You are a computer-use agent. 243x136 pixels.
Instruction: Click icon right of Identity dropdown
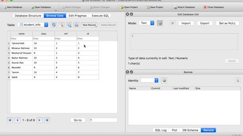click(x=164, y=80)
